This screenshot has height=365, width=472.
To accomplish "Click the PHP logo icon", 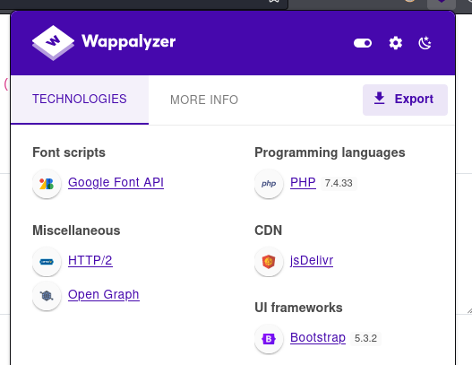I will [x=269, y=184].
